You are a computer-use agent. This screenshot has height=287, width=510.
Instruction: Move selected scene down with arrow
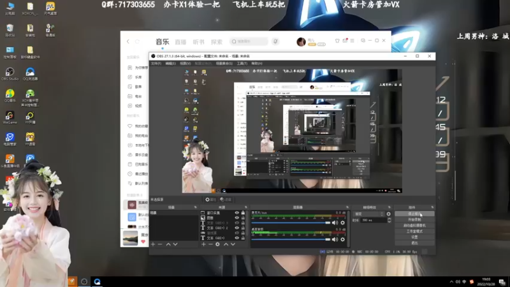(175, 244)
